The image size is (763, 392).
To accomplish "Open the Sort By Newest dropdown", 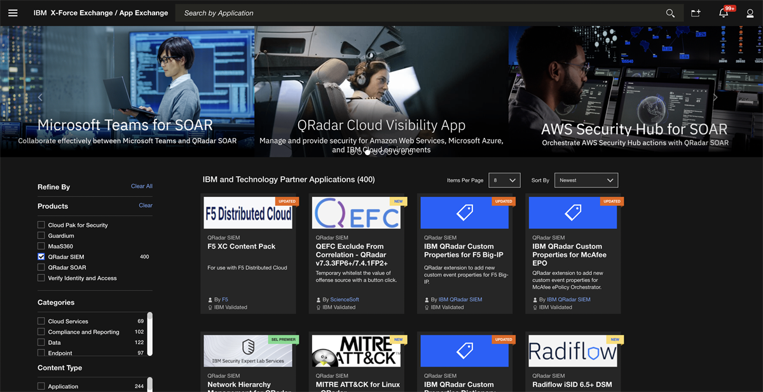I will tap(586, 180).
